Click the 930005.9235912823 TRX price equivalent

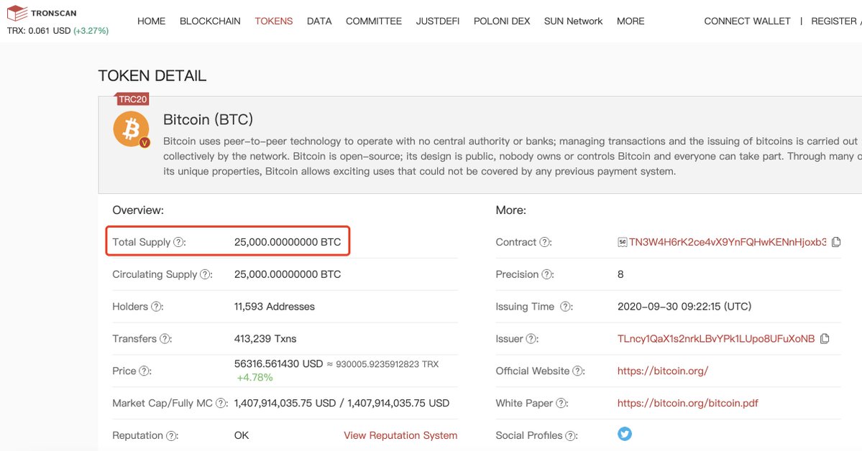coord(387,363)
